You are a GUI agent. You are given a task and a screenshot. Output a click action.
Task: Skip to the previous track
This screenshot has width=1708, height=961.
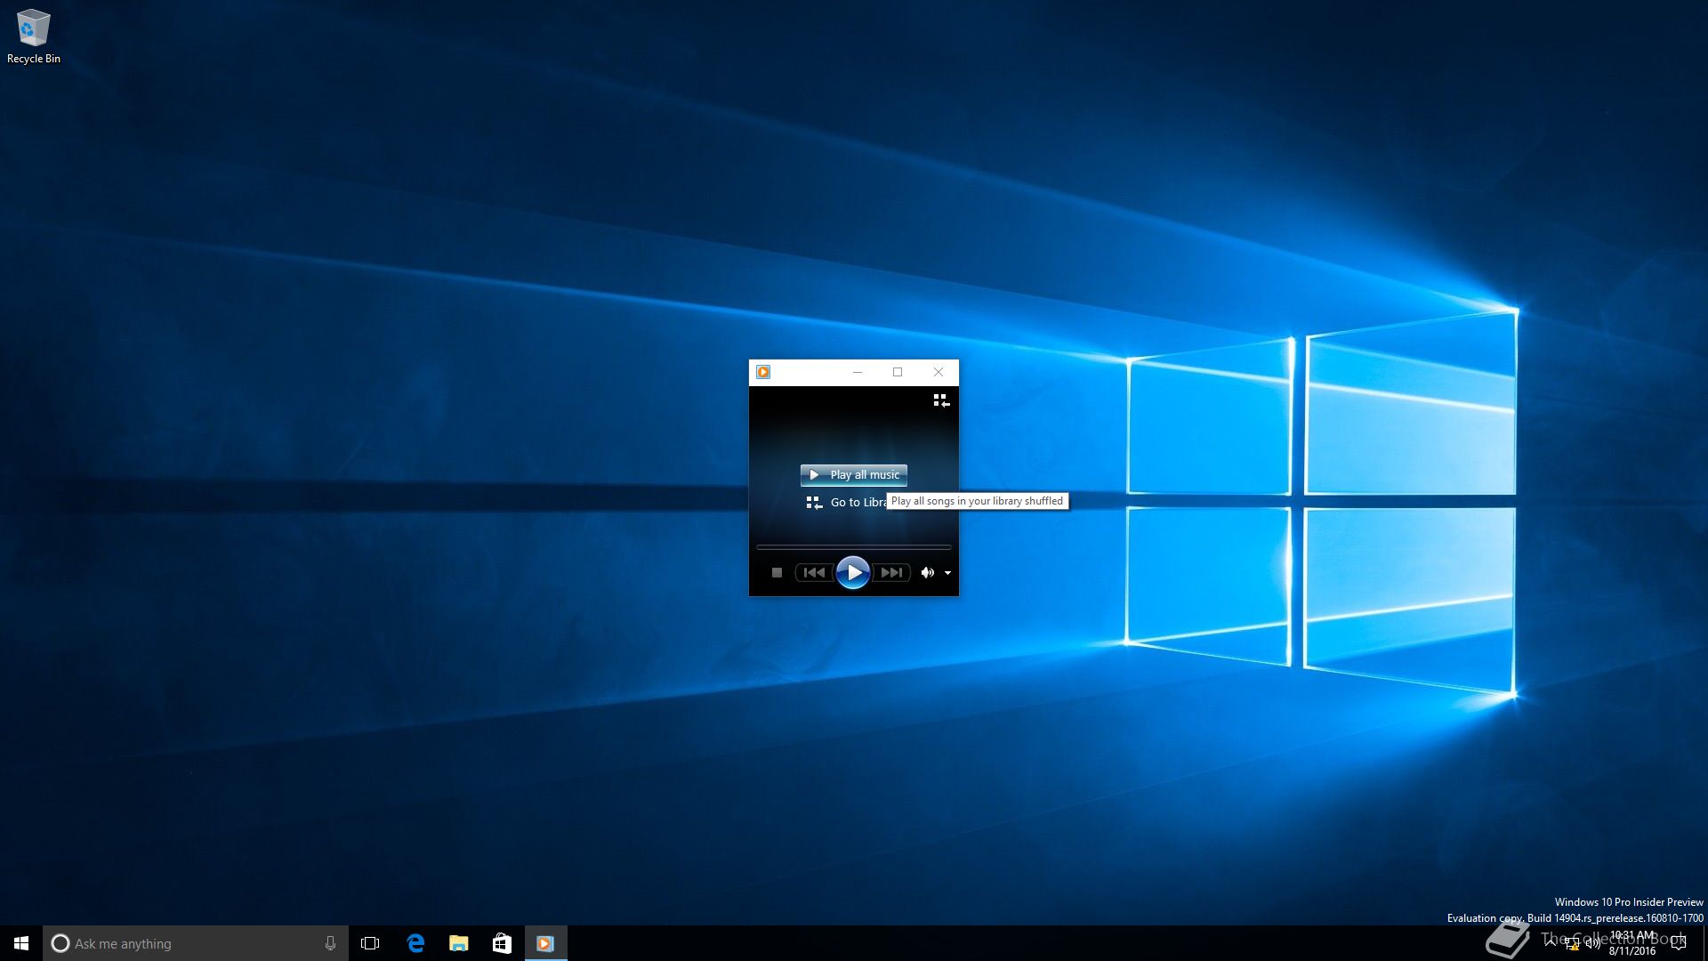pyautogui.click(x=814, y=573)
